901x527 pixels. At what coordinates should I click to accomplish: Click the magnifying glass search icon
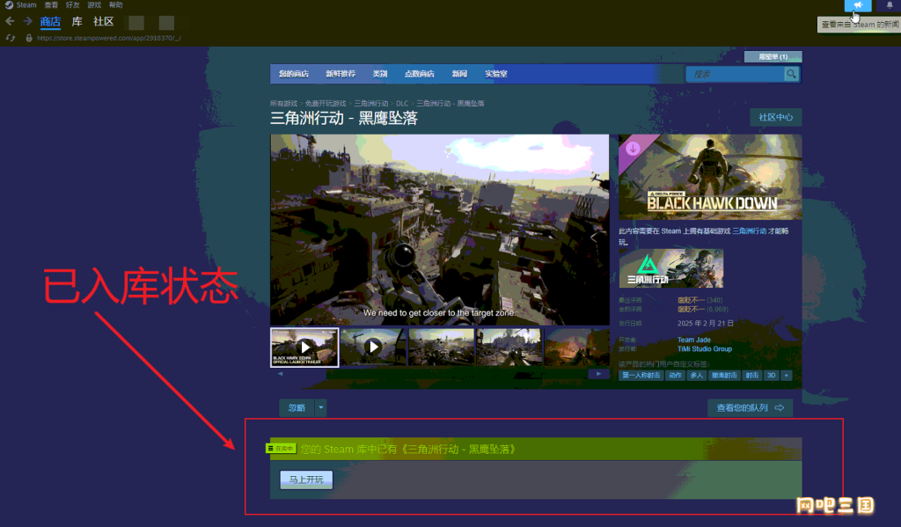(x=791, y=74)
